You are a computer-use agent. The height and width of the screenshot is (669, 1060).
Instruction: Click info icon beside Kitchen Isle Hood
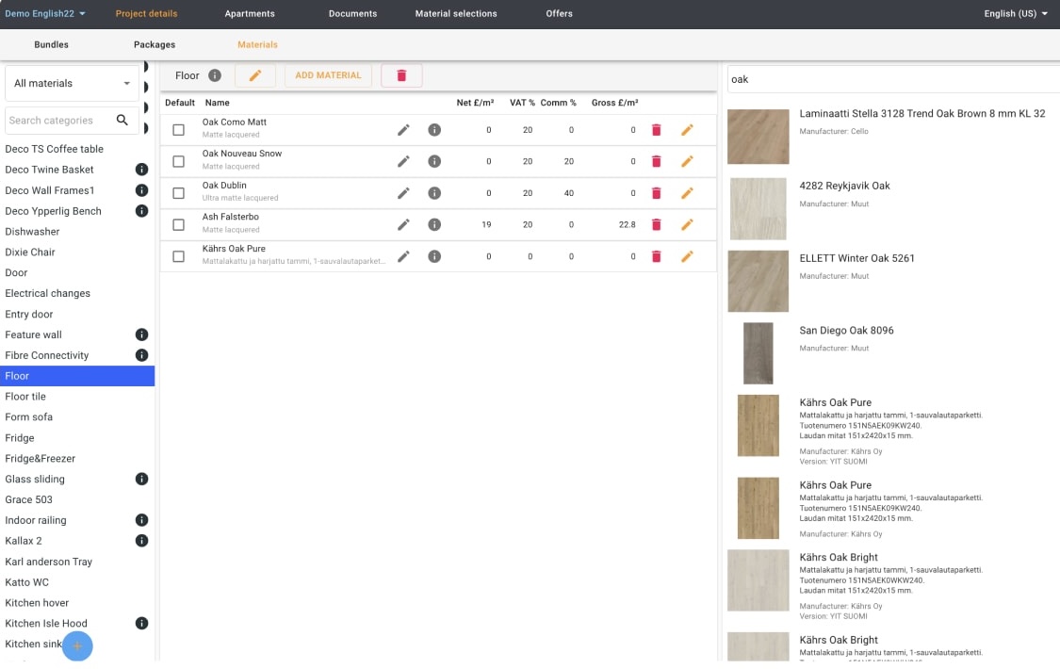pos(141,623)
